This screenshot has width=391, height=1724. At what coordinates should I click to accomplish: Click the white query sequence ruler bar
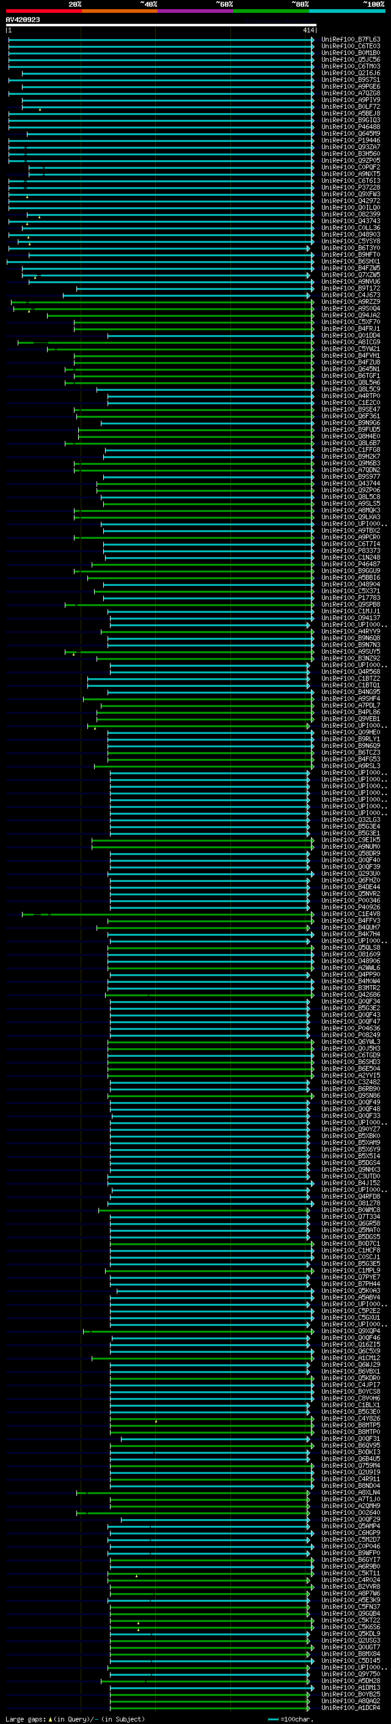pyautogui.click(x=161, y=24)
